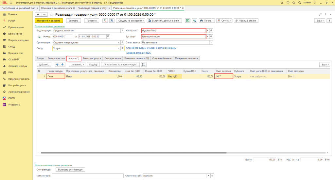The width and height of the screenshot is (335, 180).
Task: Open Организация card with open icon
Action: point(122,42)
